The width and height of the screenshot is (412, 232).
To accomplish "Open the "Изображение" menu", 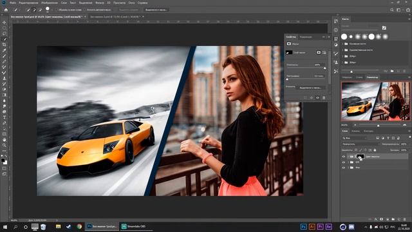I will tap(50, 3).
